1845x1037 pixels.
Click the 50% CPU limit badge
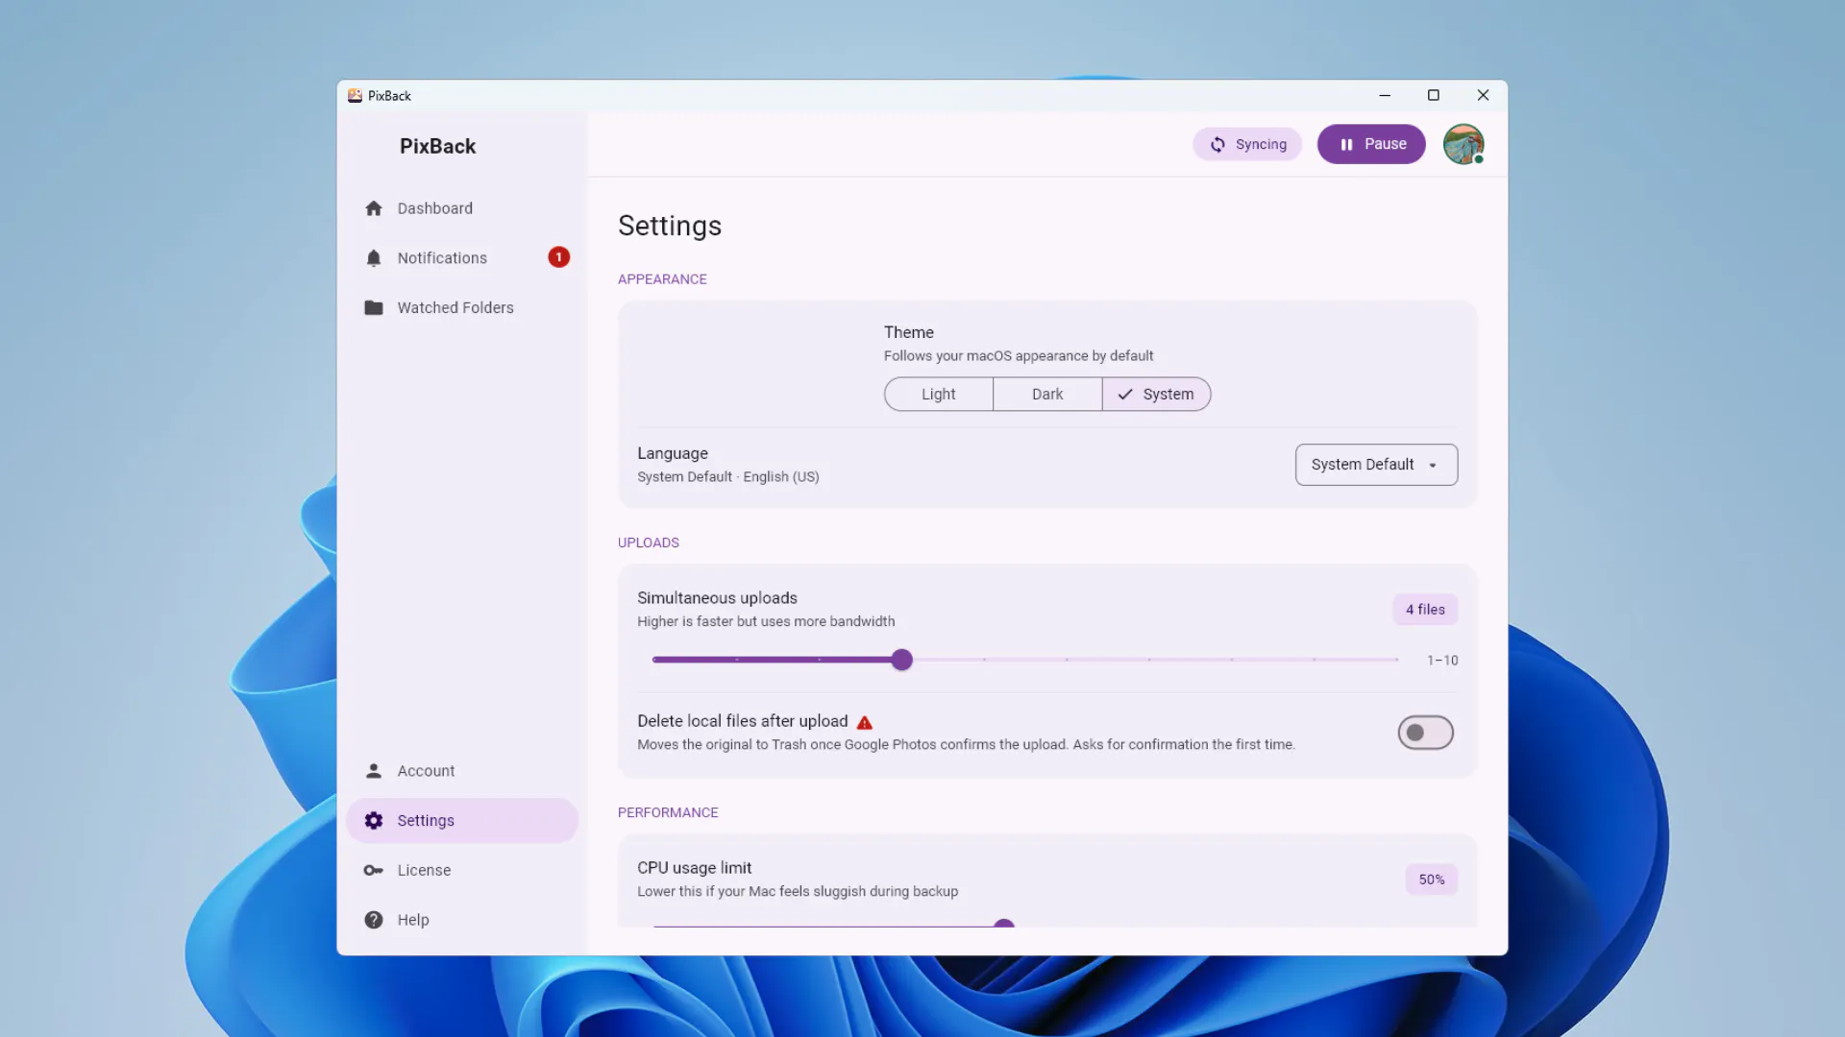1432,880
